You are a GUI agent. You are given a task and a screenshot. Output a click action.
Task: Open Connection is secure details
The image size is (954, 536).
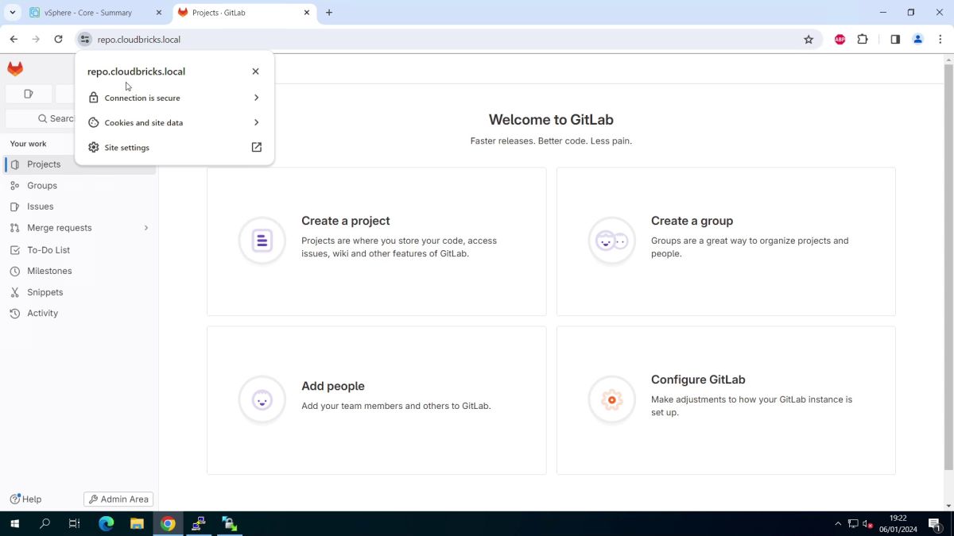click(175, 98)
